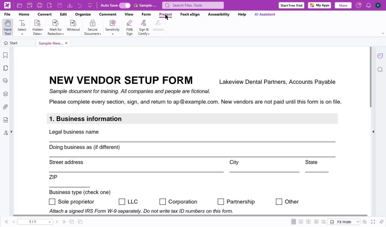Check the Partnership box
This screenshot has height=227, width=386.
(x=221, y=202)
